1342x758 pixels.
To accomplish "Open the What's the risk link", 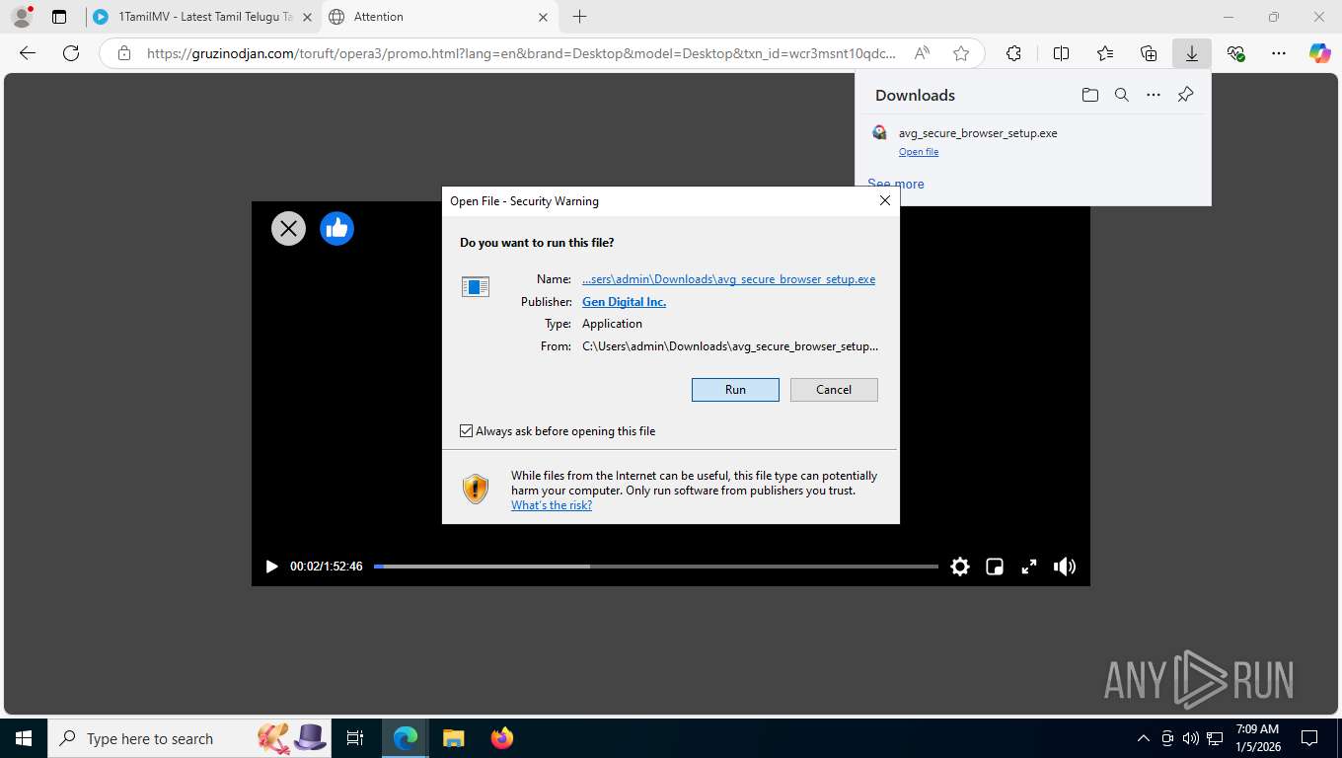I will pos(552,505).
